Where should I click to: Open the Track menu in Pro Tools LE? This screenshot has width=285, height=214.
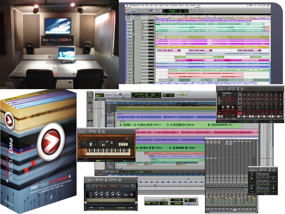click(156, 6)
